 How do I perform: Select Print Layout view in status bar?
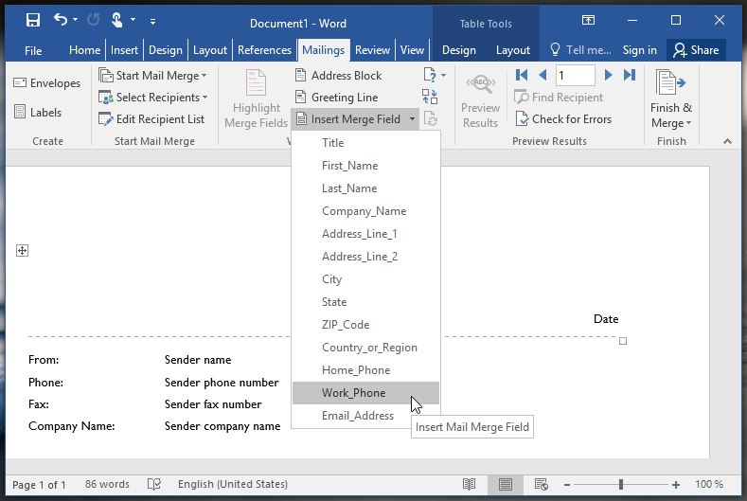point(506,484)
